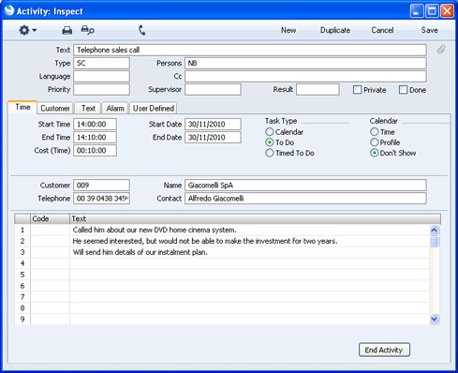Click the Start Date field
Viewport: 458px width, 373px height.
pos(213,124)
